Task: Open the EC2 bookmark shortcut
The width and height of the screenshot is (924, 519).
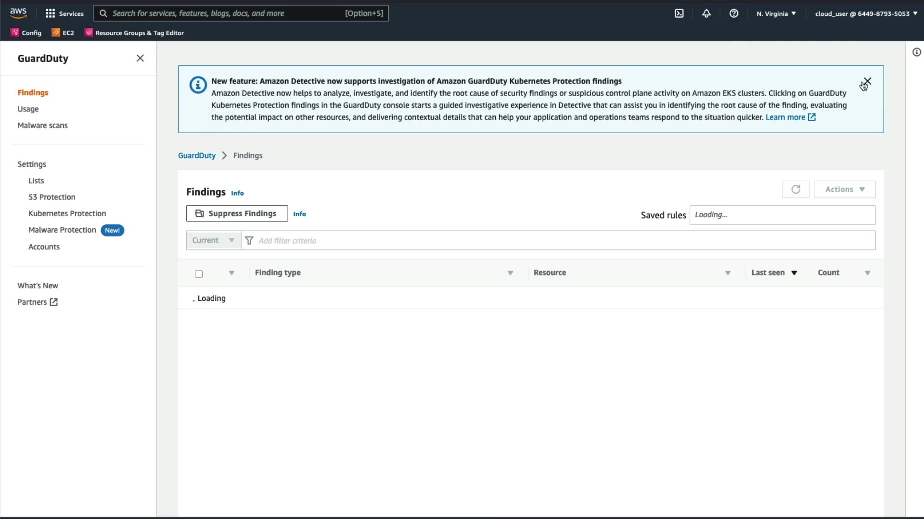Action: click(x=63, y=33)
